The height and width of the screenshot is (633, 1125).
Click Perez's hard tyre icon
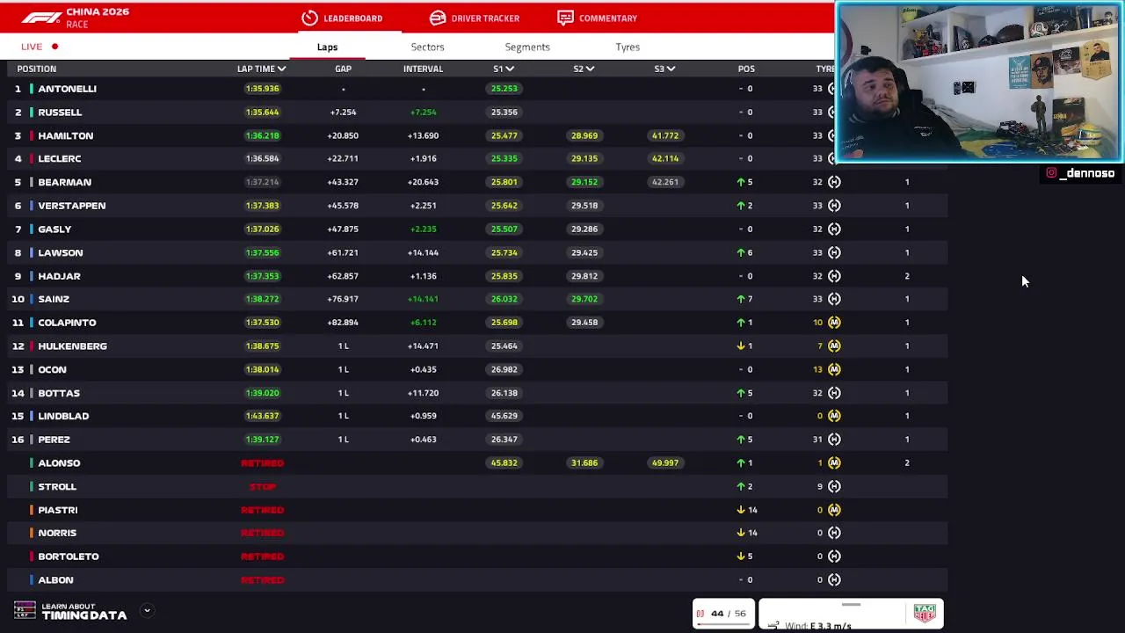pyautogui.click(x=834, y=440)
